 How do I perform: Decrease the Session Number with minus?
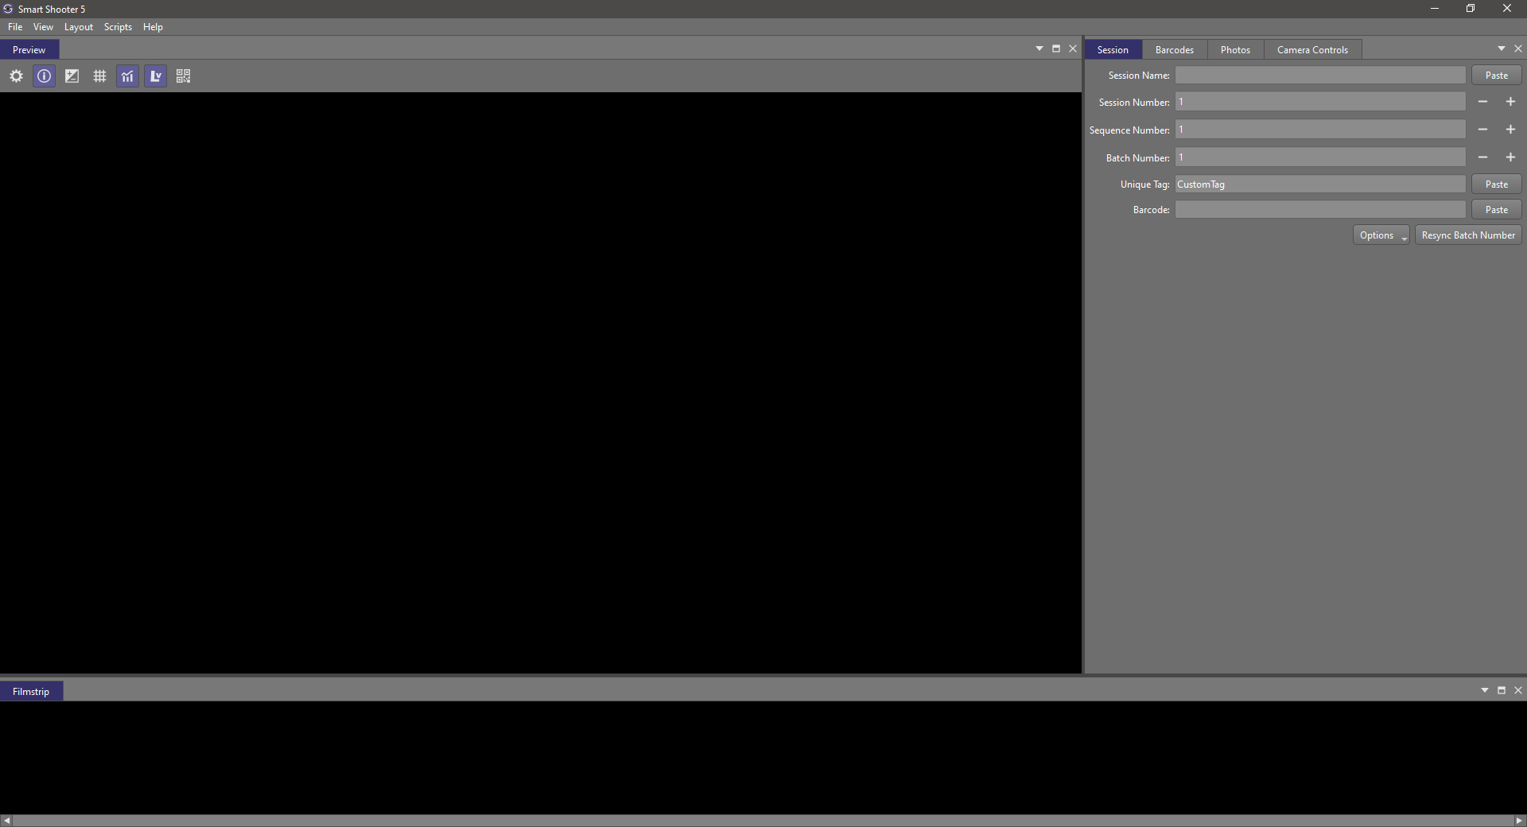click(1482, 102)
